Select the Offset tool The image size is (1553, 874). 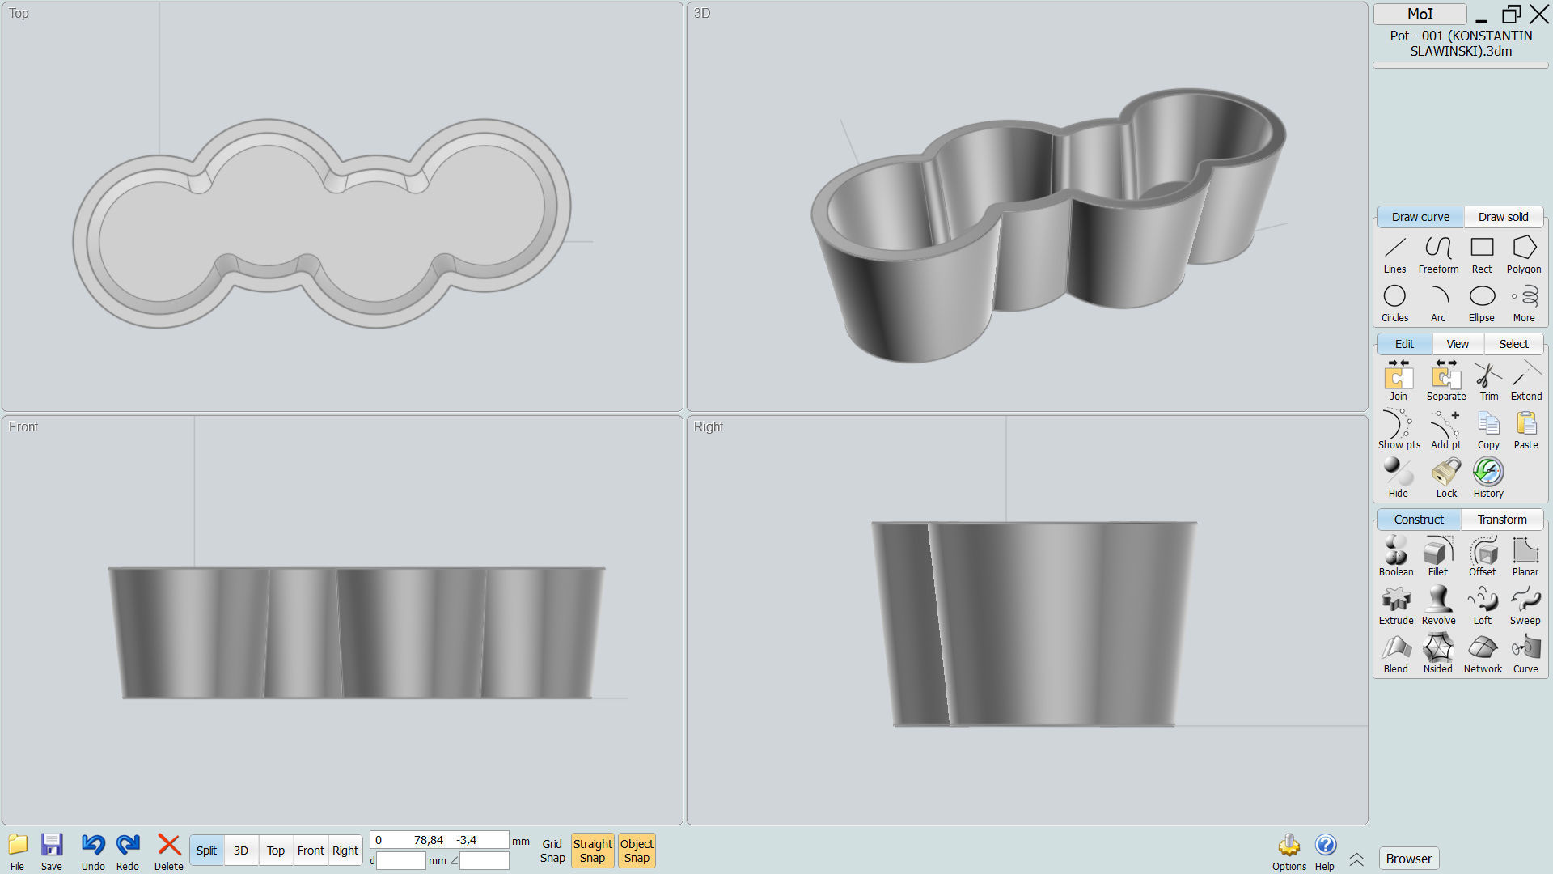[1483, 557]
